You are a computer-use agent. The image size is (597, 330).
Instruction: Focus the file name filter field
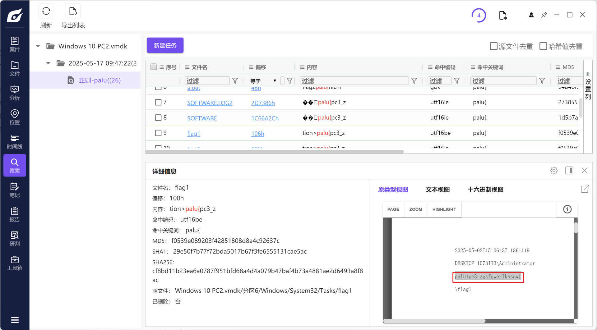click(x=207, y=81)
